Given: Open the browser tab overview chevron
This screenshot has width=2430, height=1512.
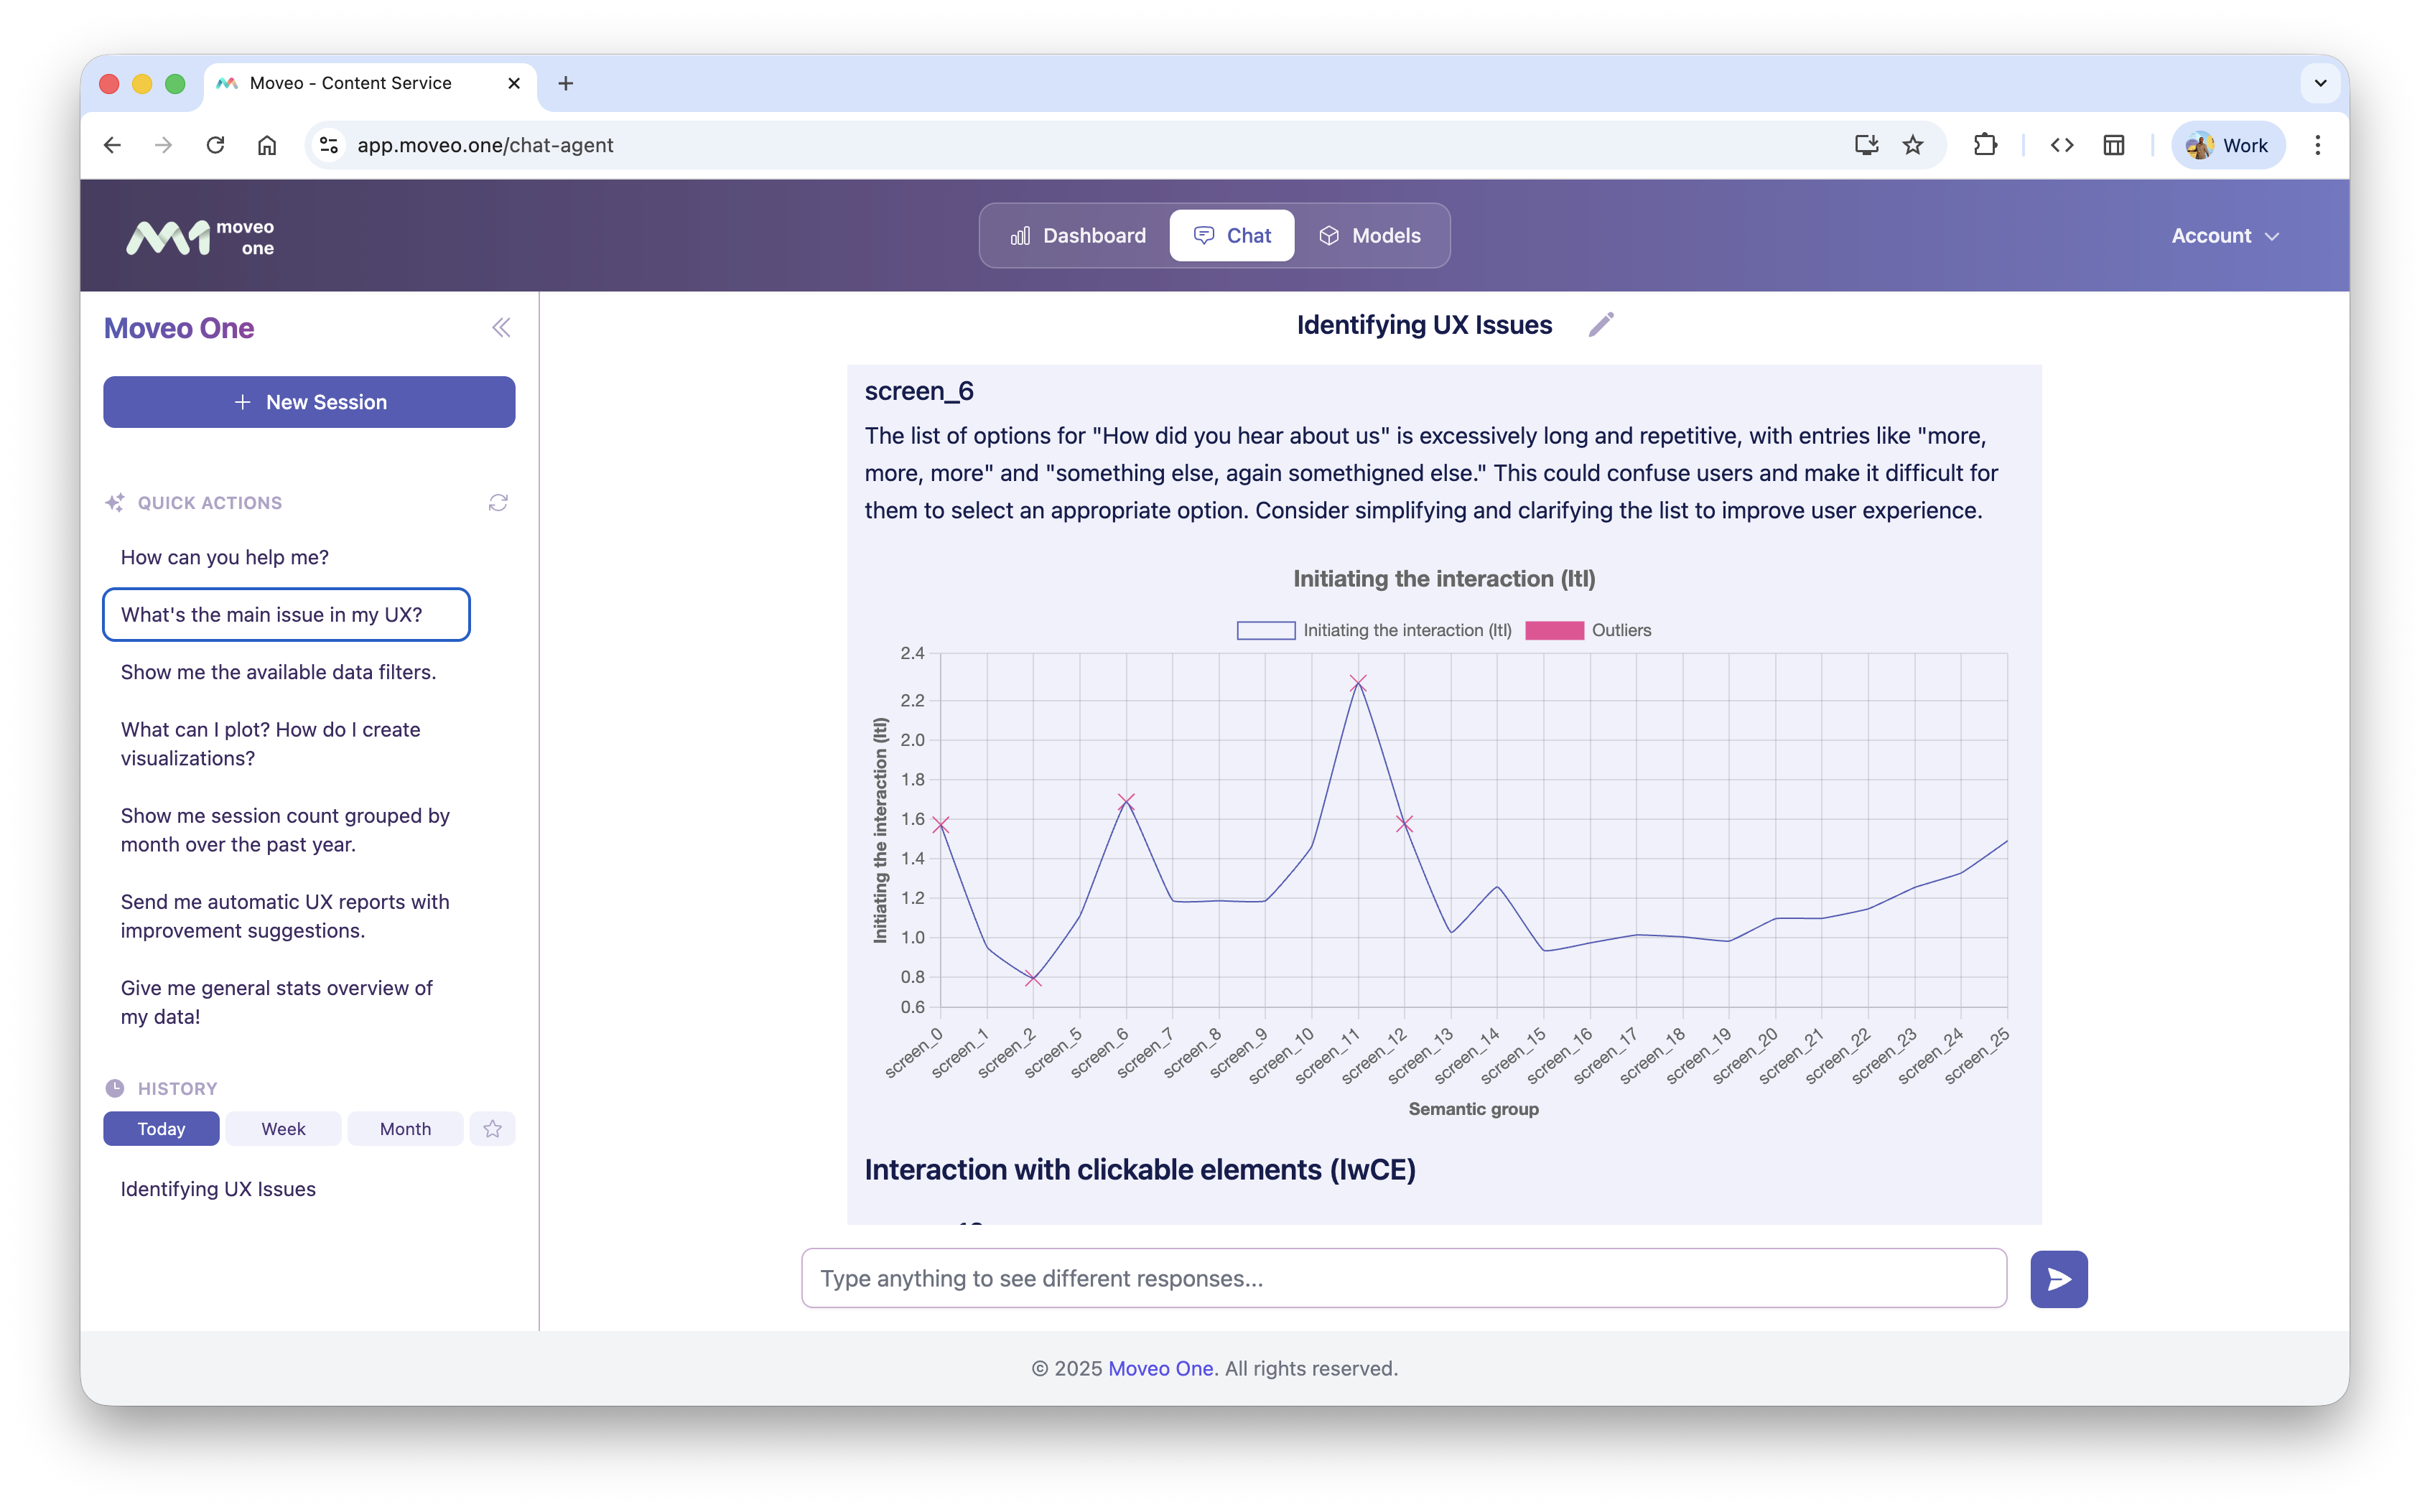Looking at the screenshot, I should (2321, 83).
